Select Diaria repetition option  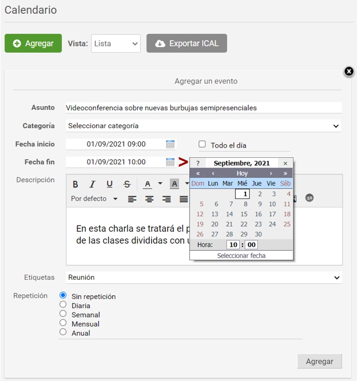(x=64, y=305)
